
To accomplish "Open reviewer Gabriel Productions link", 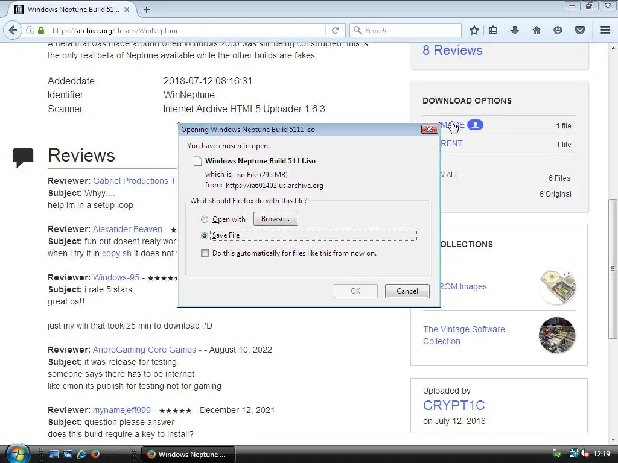I will (x=135, y=181).
